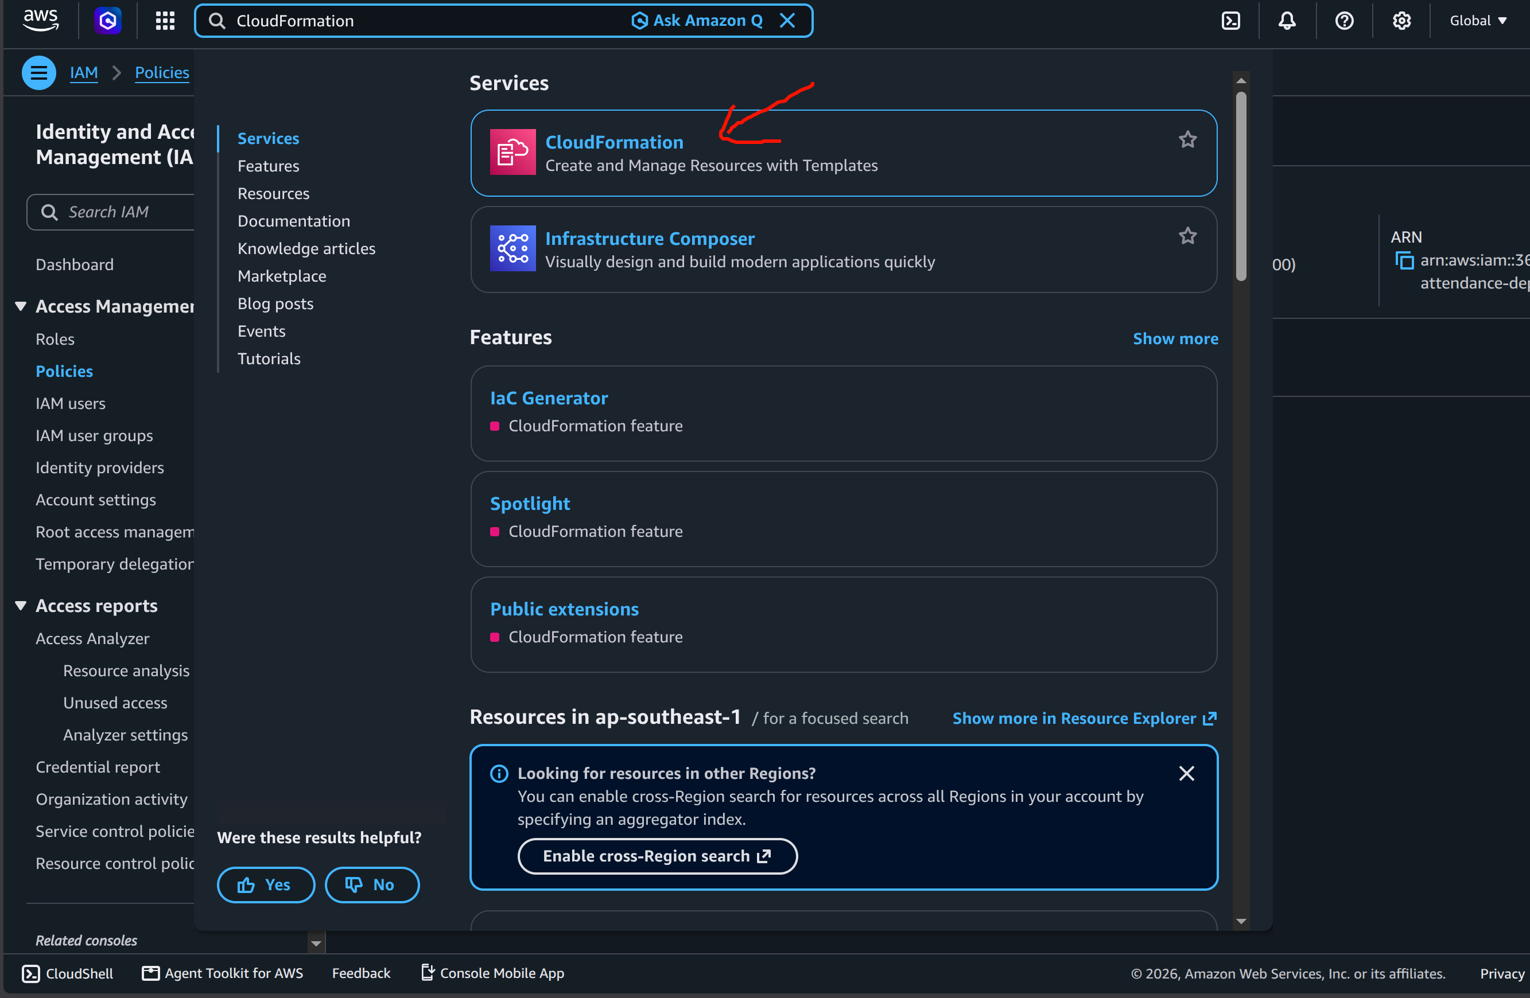1530x998 pixels.
Task: Collapse the Access reports section
Action: click(x=21, y=605)
